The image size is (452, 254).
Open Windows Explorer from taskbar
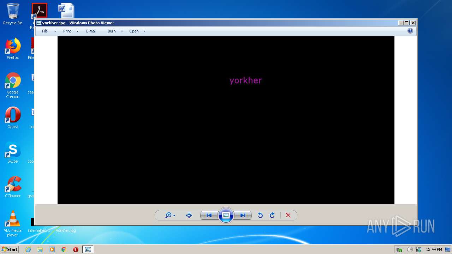pyautogui.click(x=40, y=249)
